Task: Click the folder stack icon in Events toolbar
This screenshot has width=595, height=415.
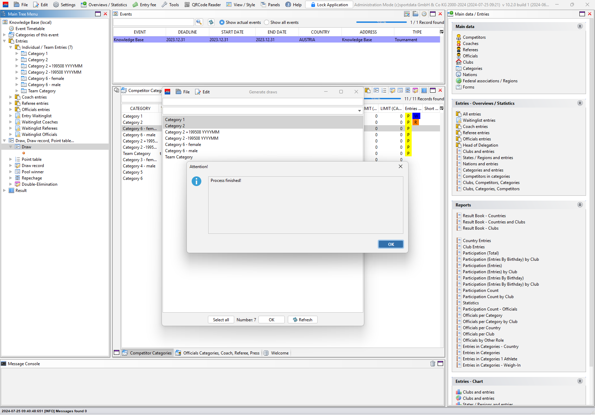Action: tap(415, 14)
